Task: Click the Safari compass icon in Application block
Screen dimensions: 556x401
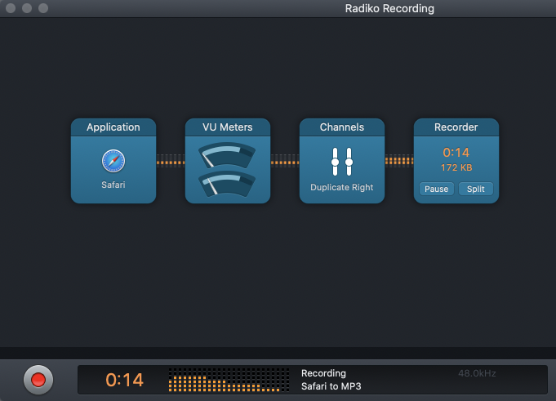Action: click(113, 161)
